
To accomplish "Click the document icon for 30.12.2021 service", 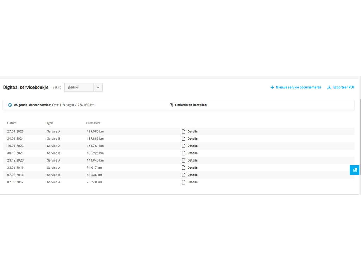I will 183,153.
